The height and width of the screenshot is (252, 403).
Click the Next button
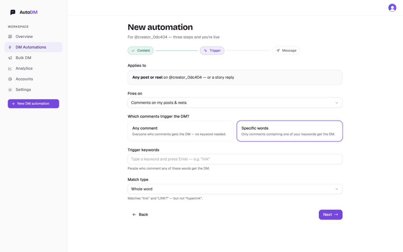tap(331, 215)
